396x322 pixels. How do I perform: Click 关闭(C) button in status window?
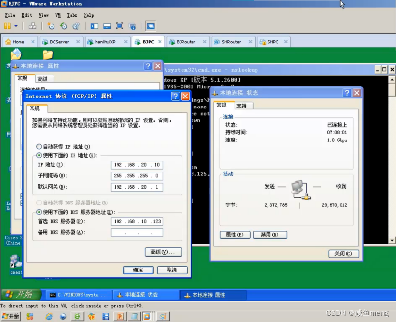pyautogui.click(x=344, y=254)
